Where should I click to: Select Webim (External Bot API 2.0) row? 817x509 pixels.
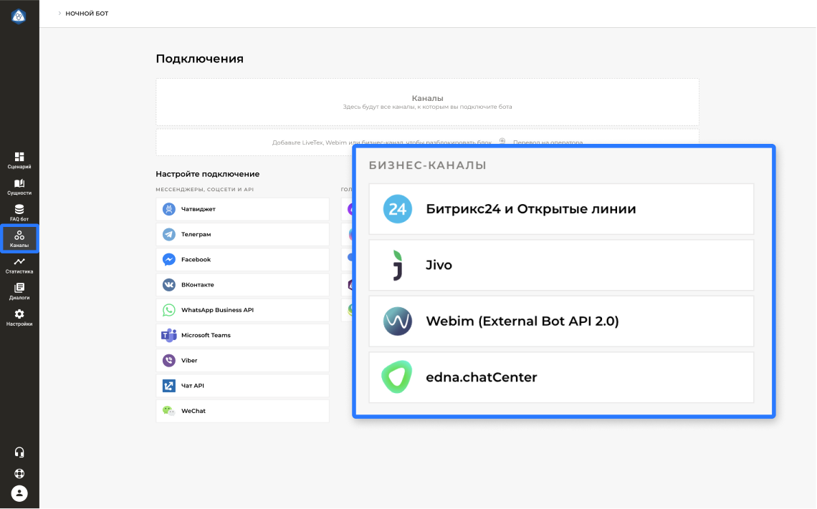coord(561,321)
